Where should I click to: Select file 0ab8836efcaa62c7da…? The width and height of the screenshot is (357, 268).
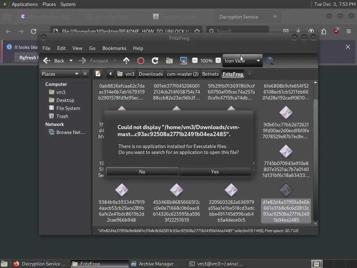[x=121, y=92]
